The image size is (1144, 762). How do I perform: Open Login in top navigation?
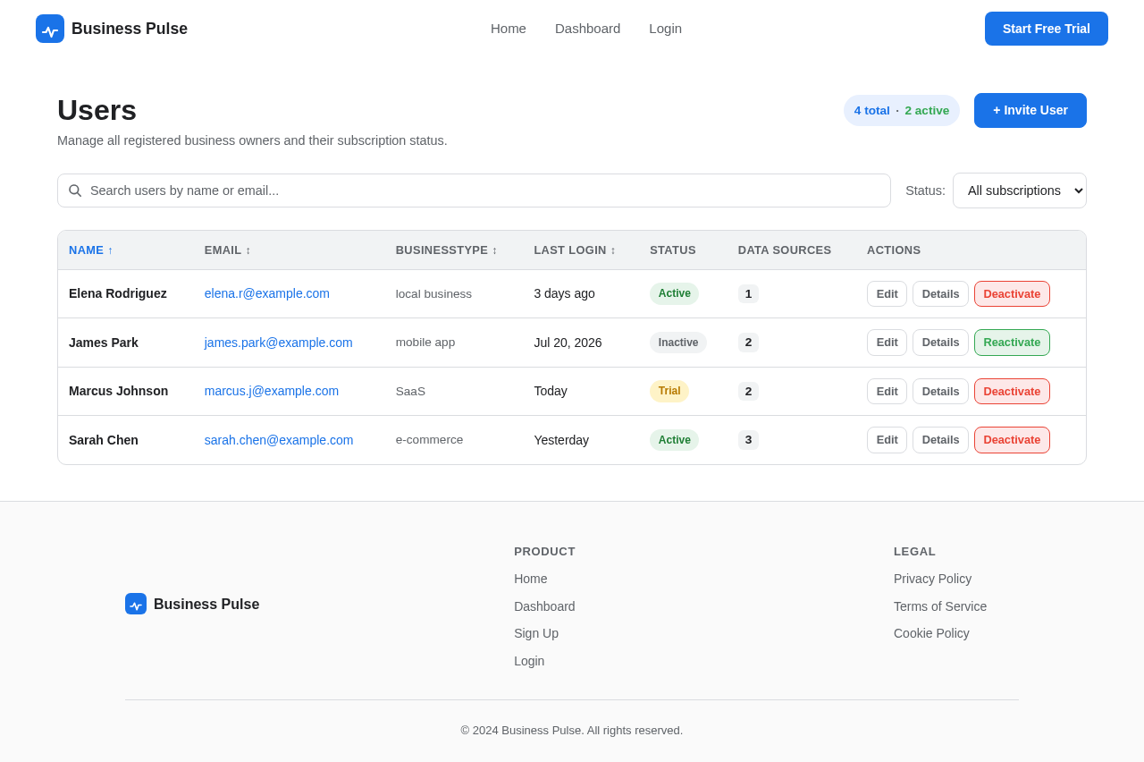[x=665, y=29]
